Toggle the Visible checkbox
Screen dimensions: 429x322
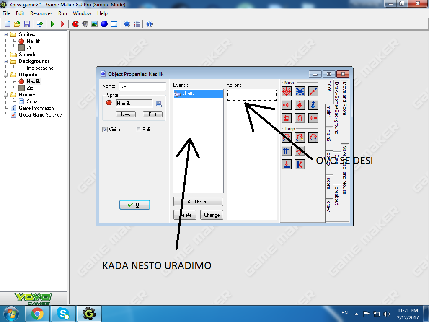tap(105, 130)
